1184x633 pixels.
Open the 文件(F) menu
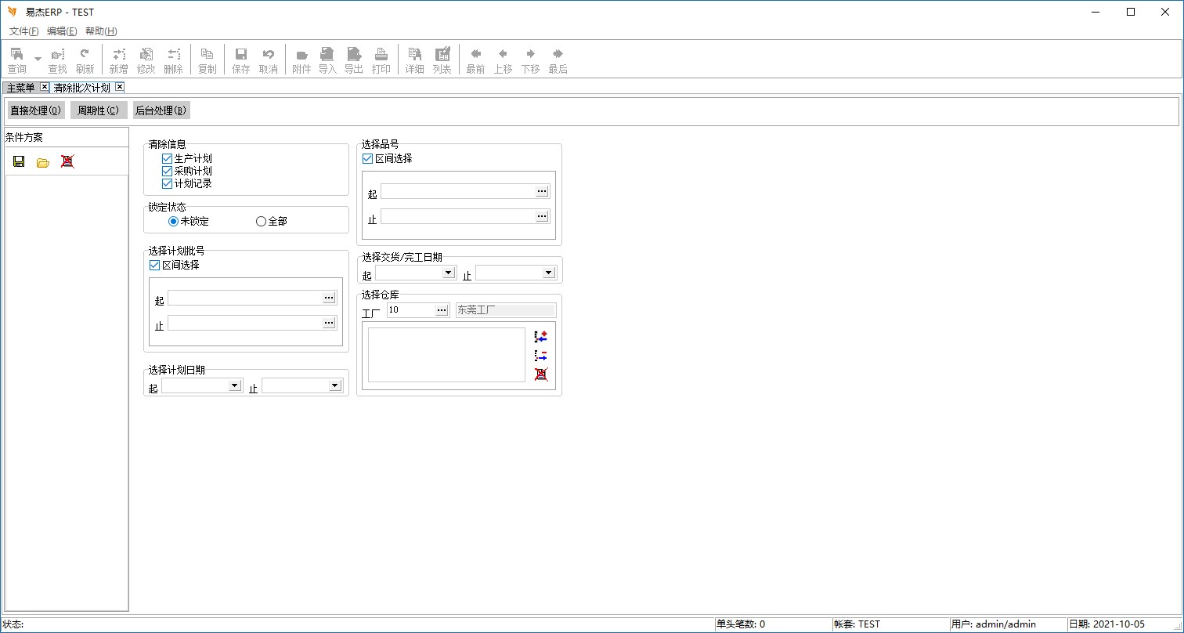[23, 31]
